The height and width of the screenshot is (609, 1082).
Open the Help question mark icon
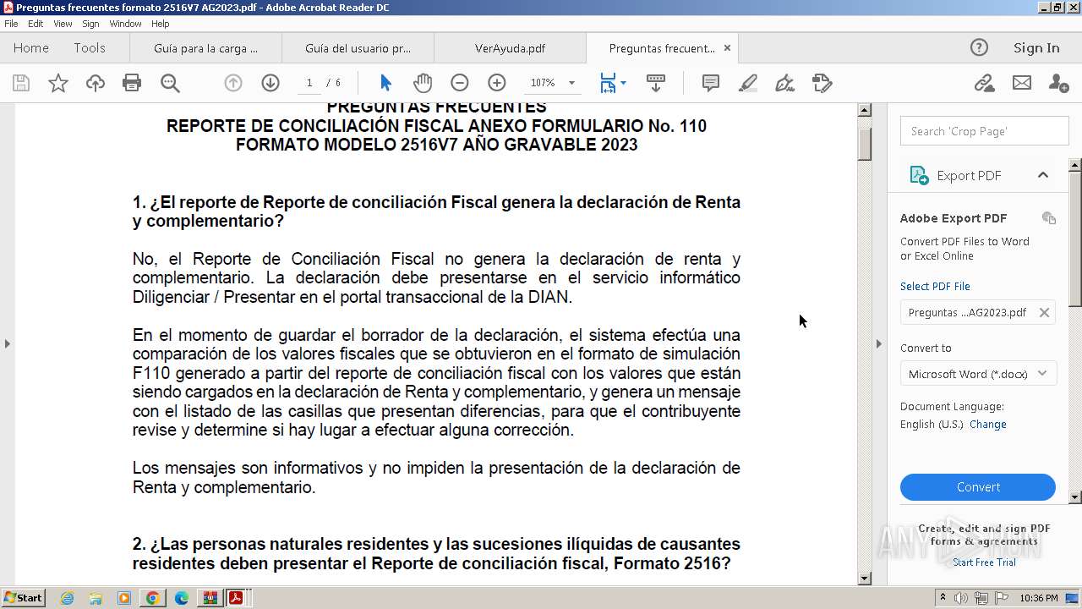tap(979, 48)
